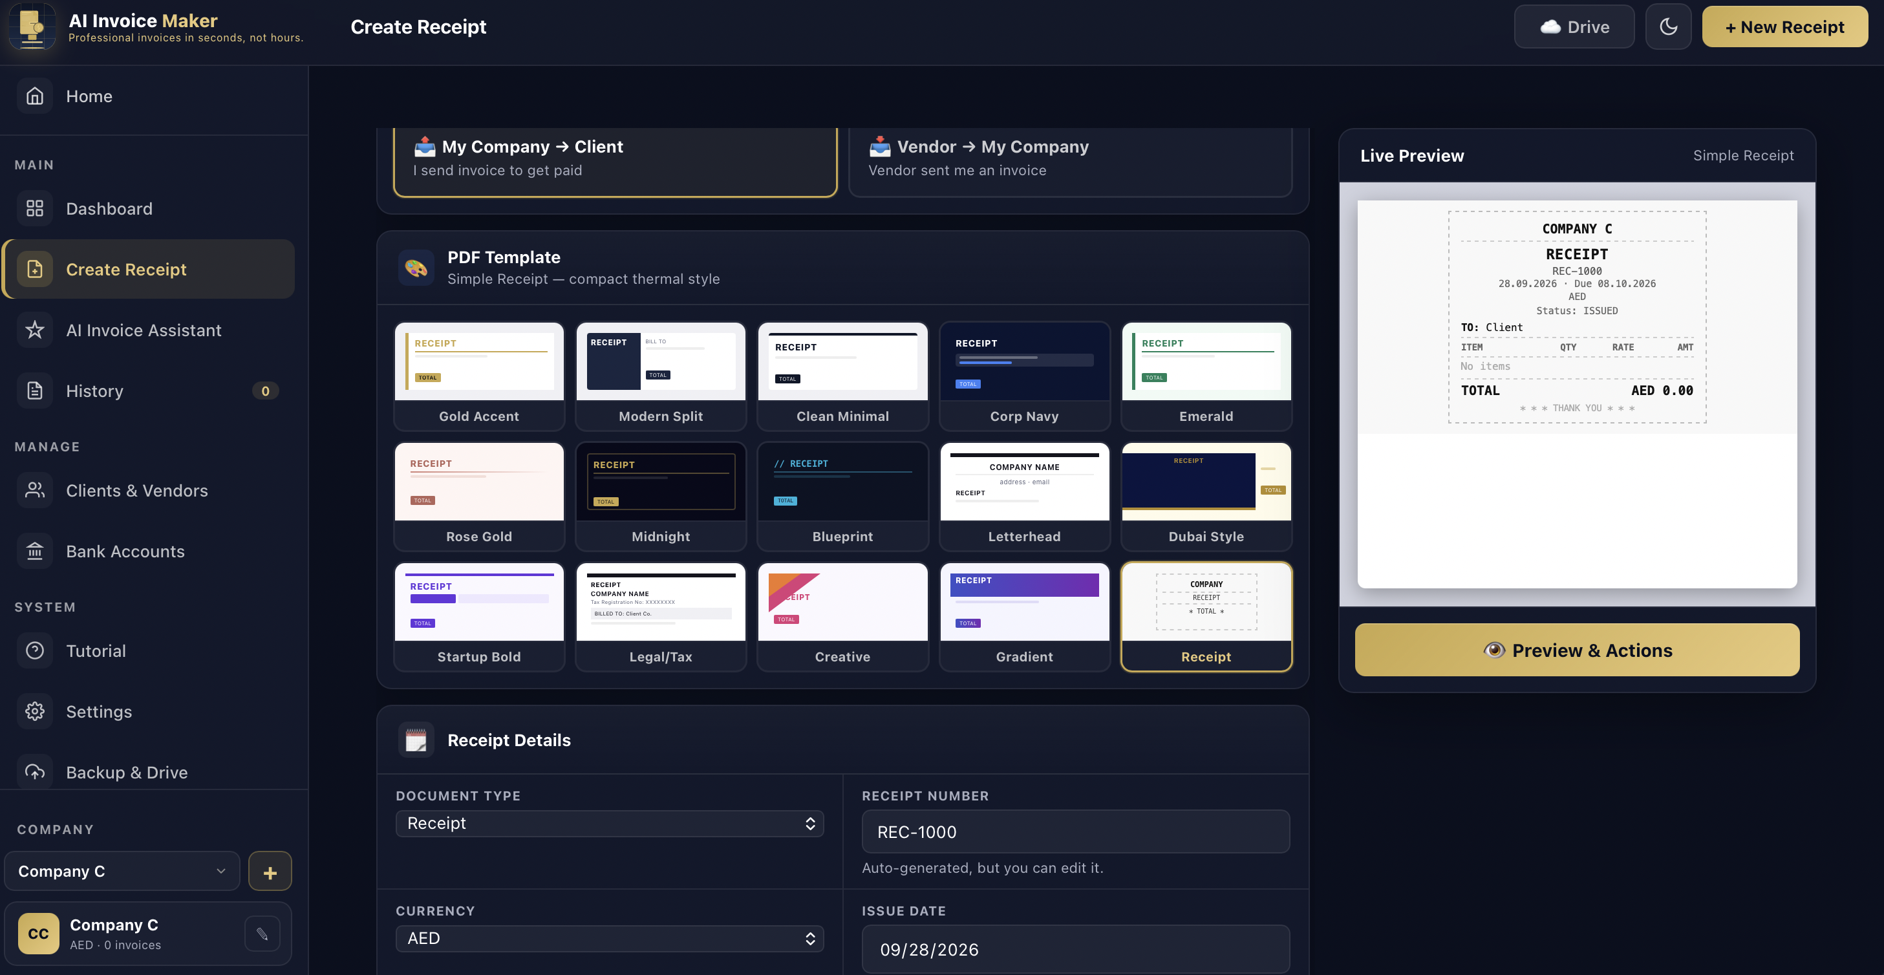
Task: Click 'Auto-generated, but you can edit it.' text
Action: (x=982, y=868)
